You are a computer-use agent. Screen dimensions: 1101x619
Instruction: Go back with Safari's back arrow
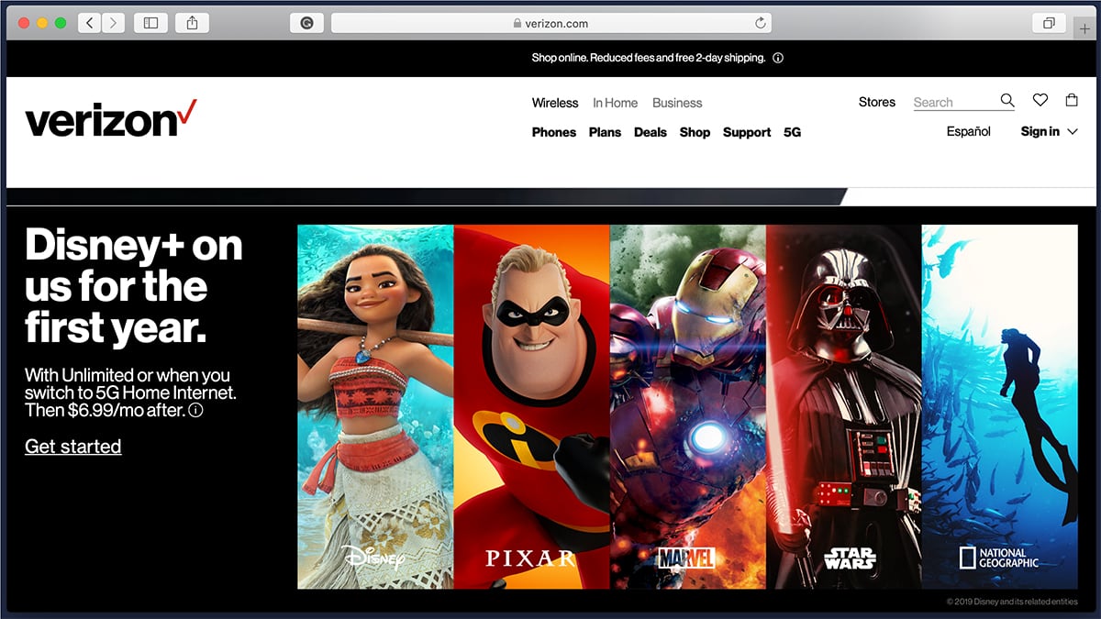coord(90,23)
